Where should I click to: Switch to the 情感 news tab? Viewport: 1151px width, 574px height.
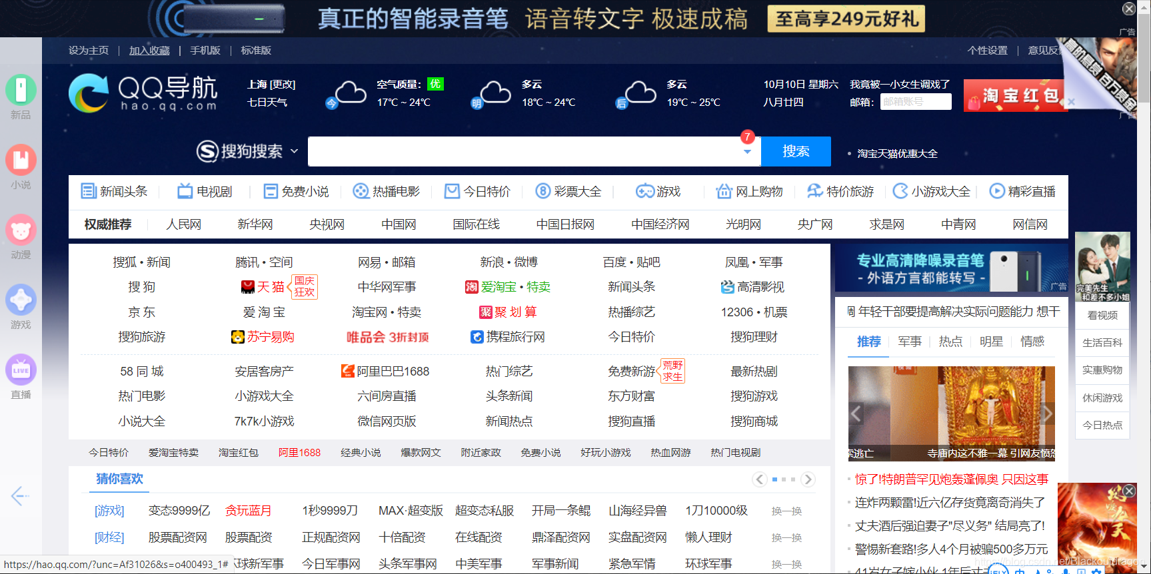(x=1032, y=342)
